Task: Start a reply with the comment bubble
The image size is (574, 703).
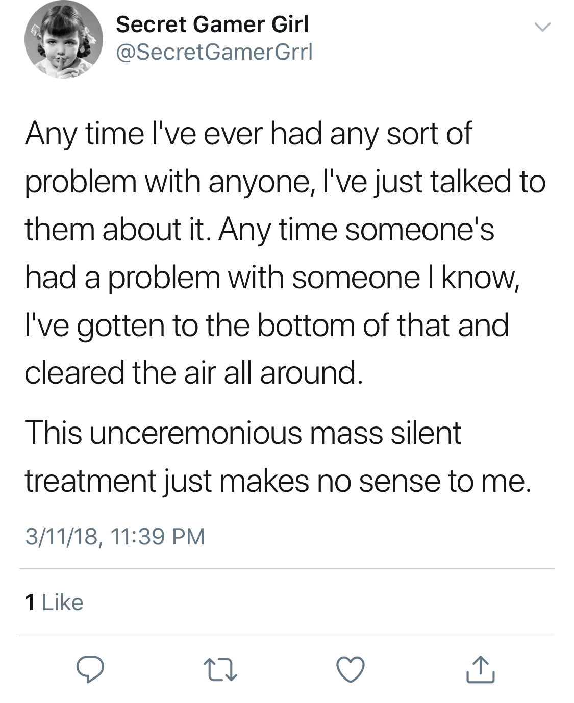Action: [90, 669]
